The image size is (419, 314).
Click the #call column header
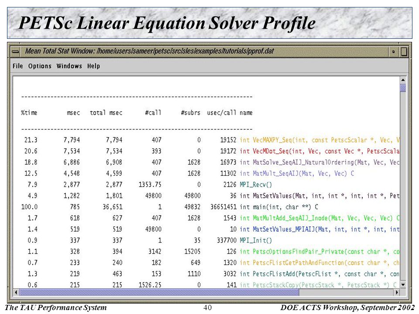[x=153, y=113]
